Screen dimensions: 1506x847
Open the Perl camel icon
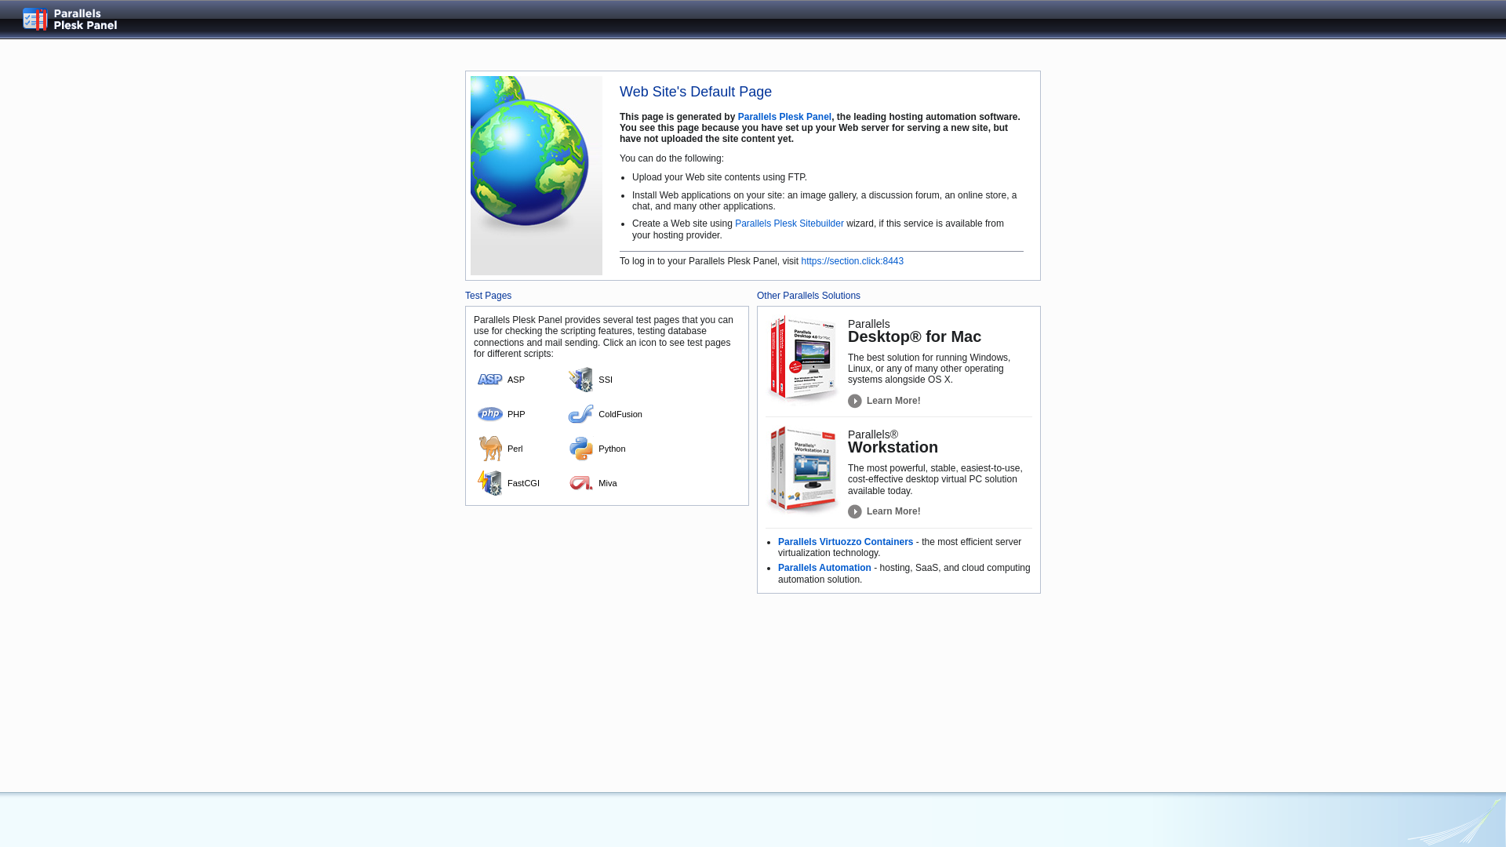tap(490, 449)
